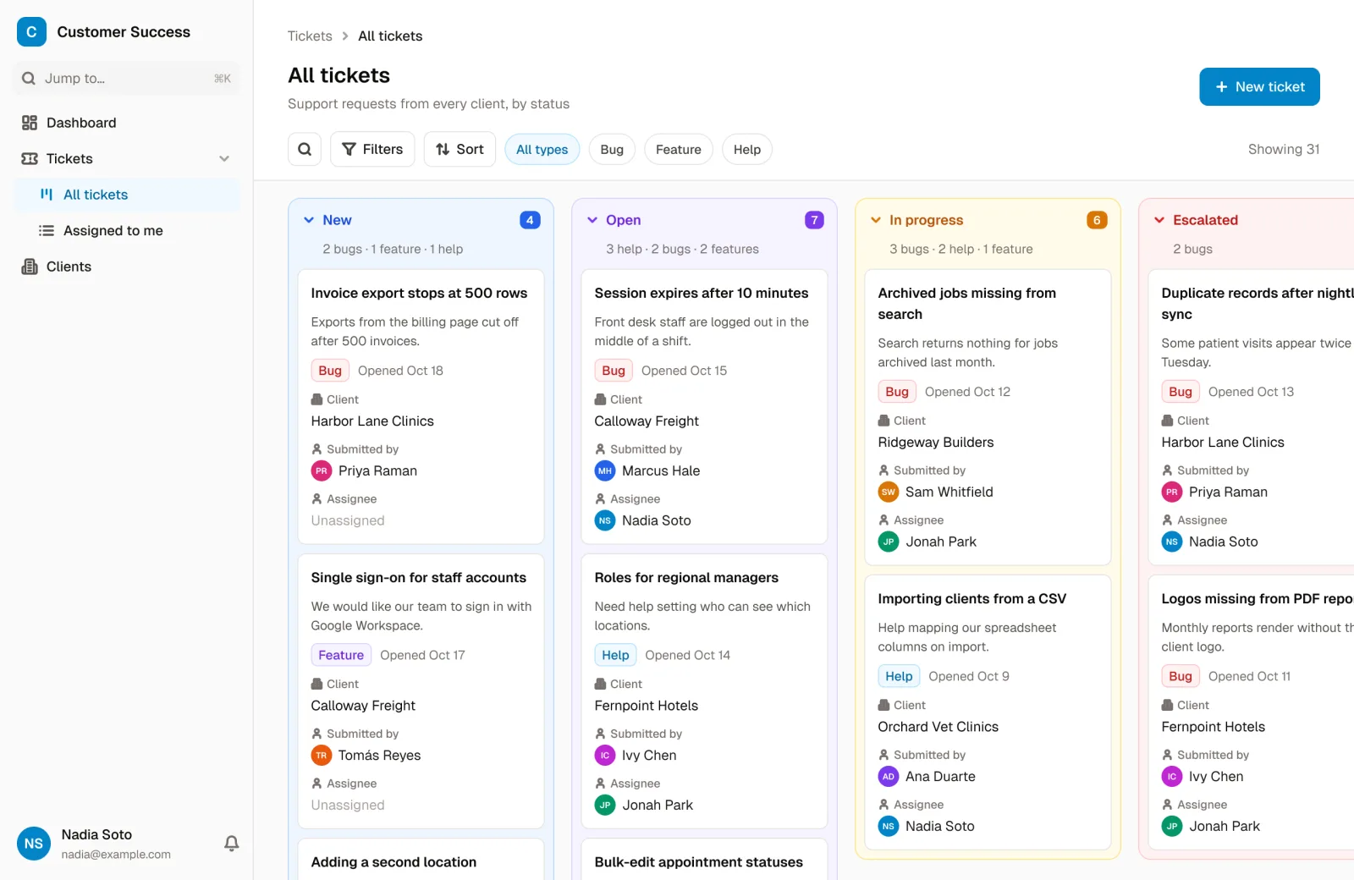
Task: Open the notifications bell
Action: pos(231,843)
